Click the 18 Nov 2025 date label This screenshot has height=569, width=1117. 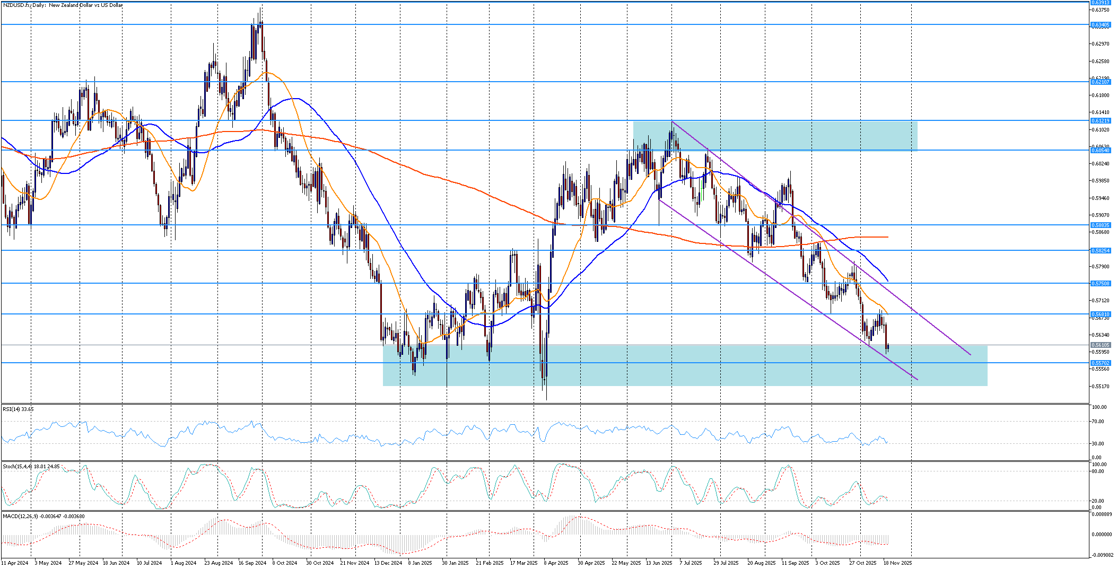coord(898,563)
